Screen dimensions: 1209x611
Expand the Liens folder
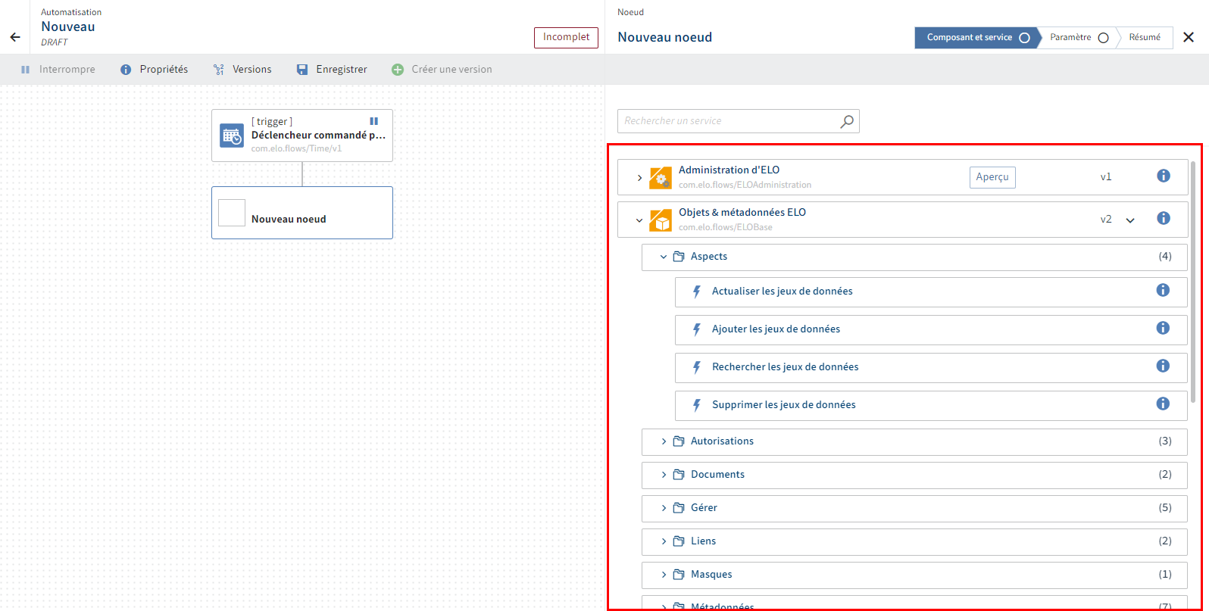pos(664,541)
